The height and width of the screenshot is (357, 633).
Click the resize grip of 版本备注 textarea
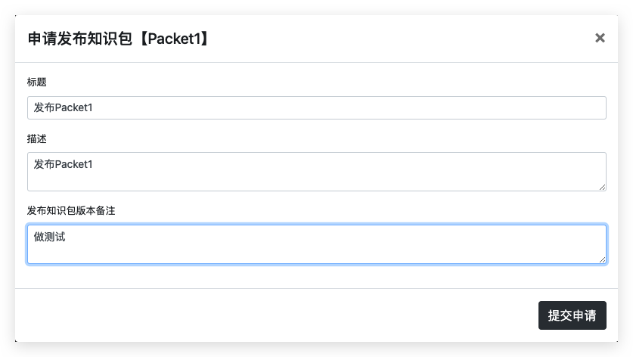(x=602, y=259)
